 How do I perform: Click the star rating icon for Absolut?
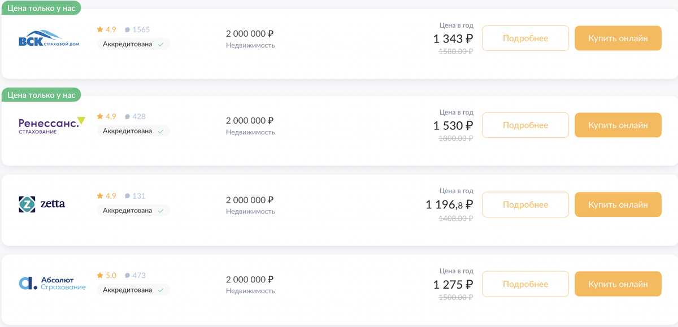pos(100,276)
